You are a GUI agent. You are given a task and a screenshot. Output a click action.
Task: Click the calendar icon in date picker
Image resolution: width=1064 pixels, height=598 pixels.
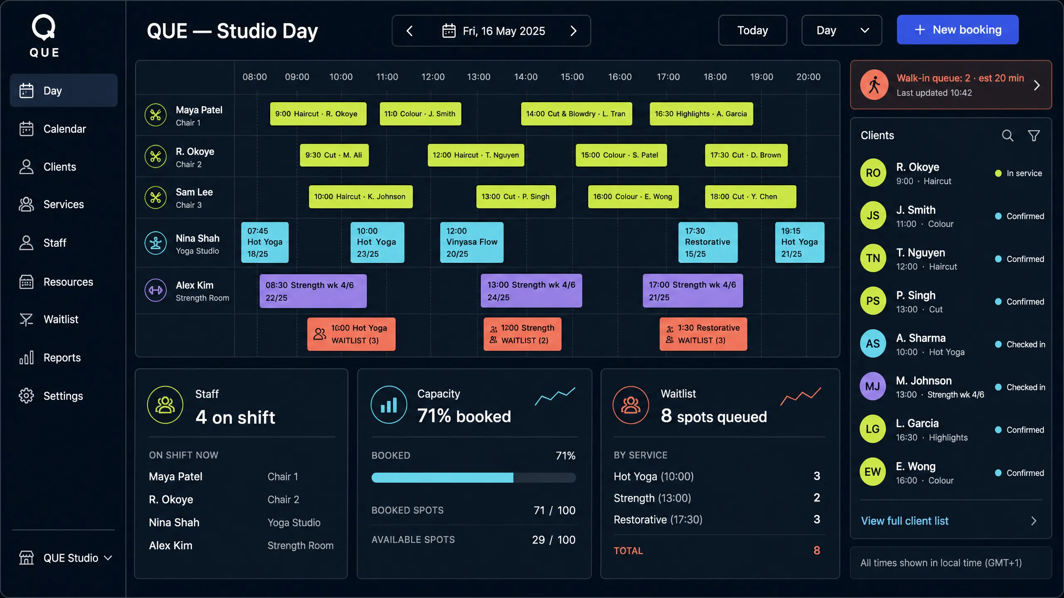(449, 31)
